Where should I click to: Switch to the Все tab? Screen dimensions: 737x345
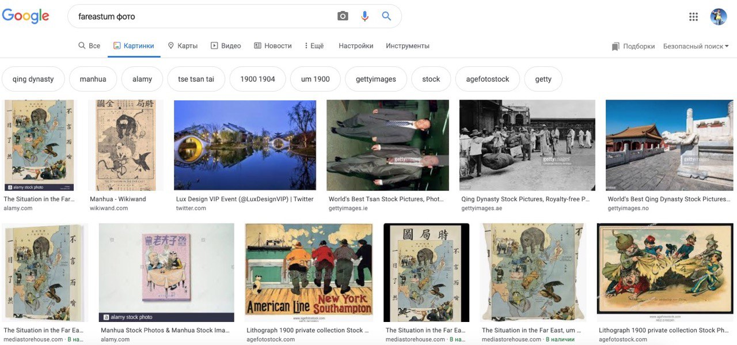pyautogui.click(x=89, y=46)
